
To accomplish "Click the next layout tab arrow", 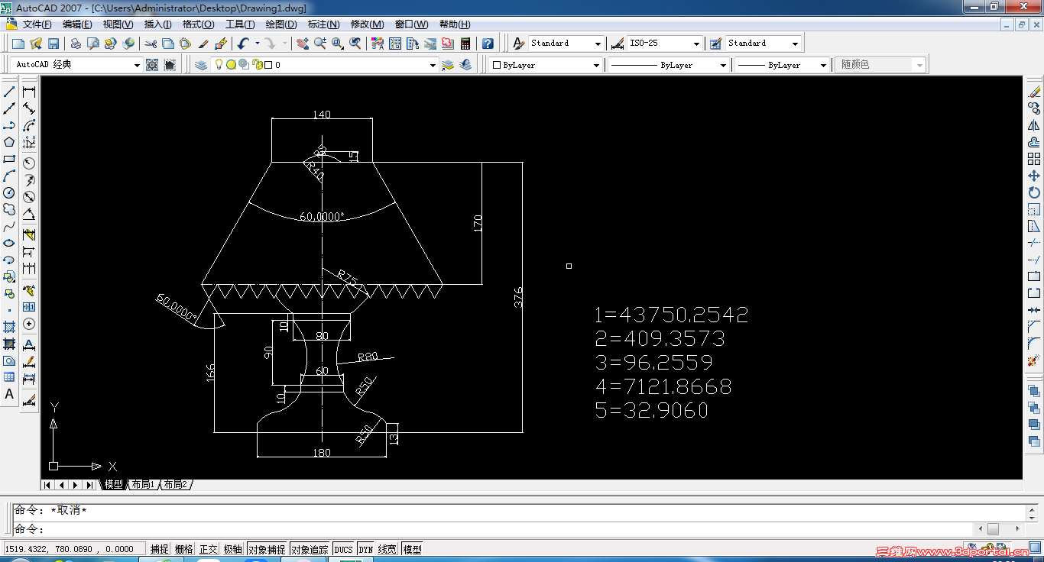I will (76, 485).
